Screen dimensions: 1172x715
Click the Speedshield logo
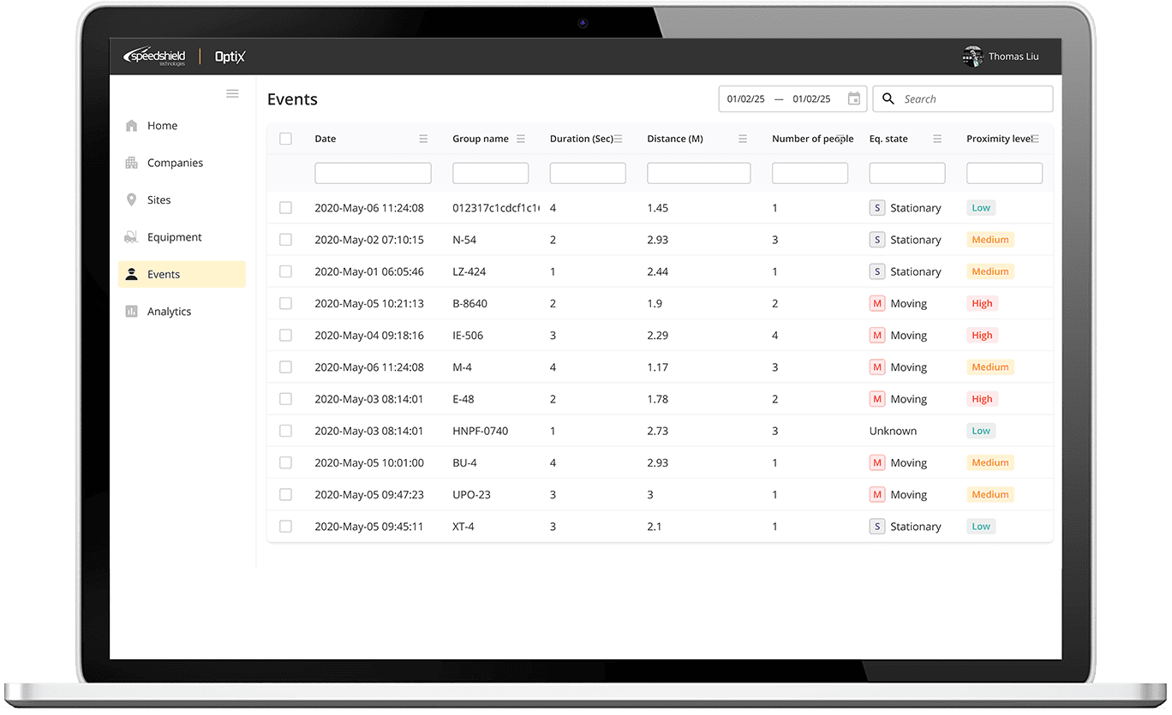155,57
